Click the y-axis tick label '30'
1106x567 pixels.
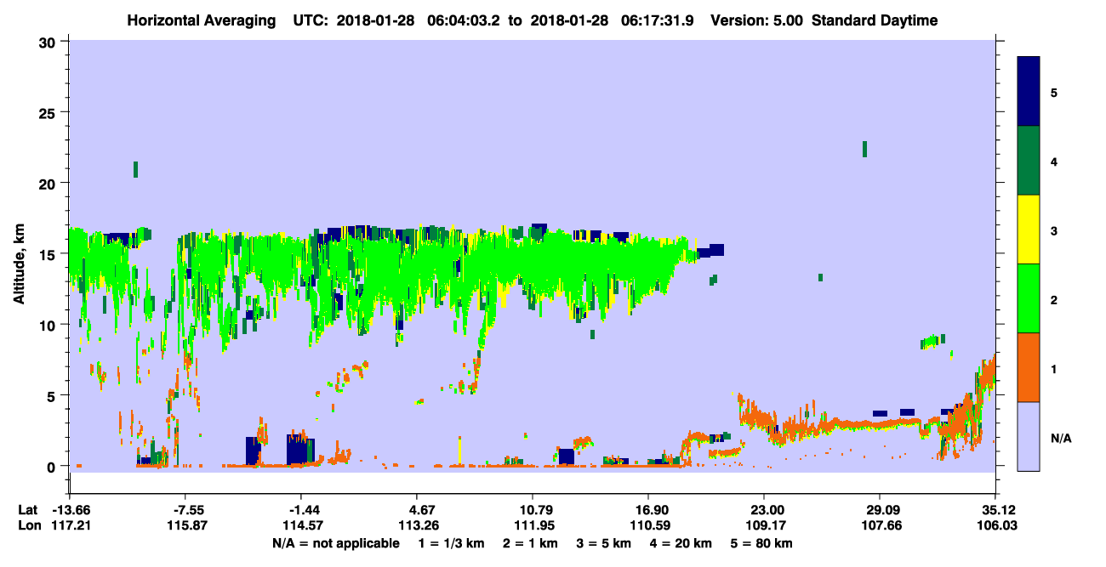pyautogui.click(x=49, y=43)
